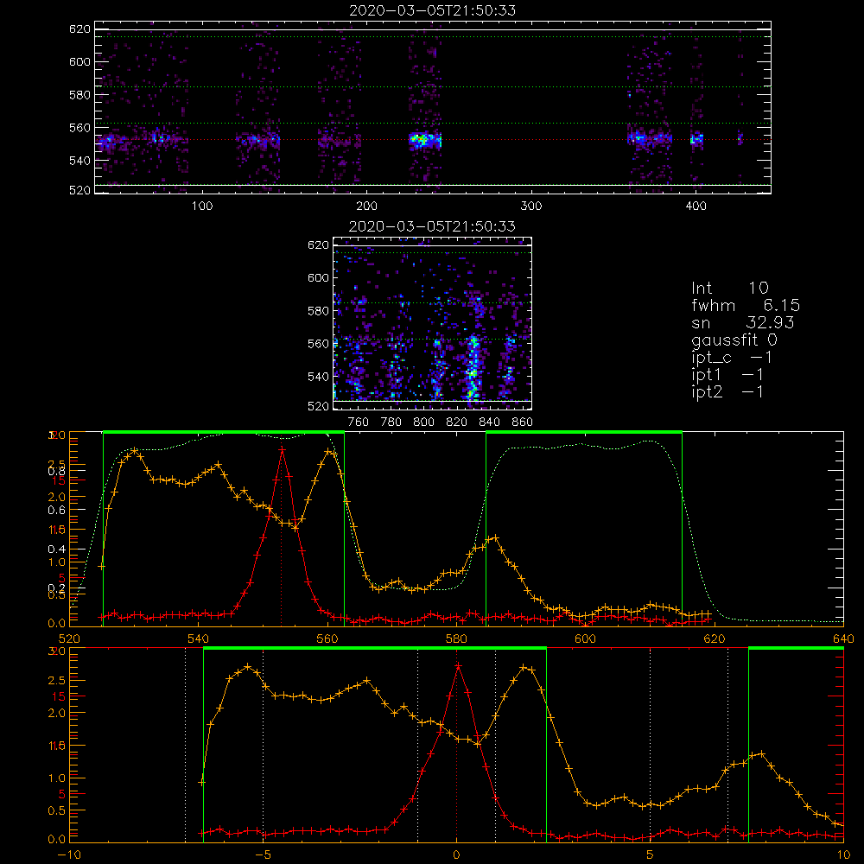
Task: Click the red profile peak in the third panel
Action: [283, 449]
